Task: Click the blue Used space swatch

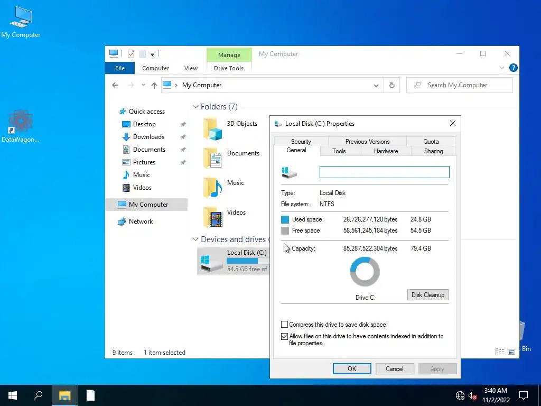Action: point(285,219)
